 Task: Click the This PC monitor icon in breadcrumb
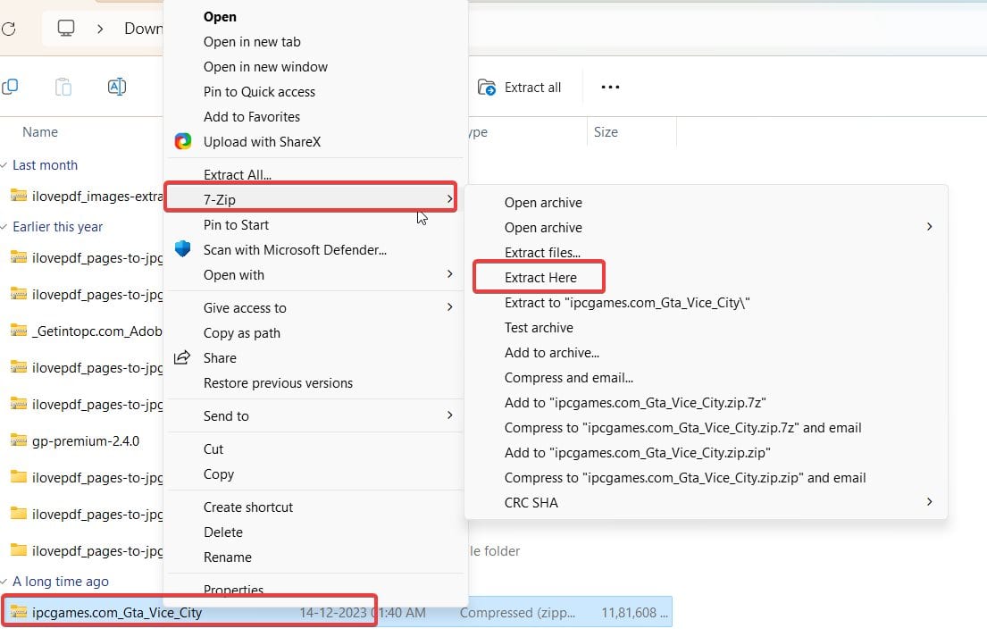(x=64, y=28)
